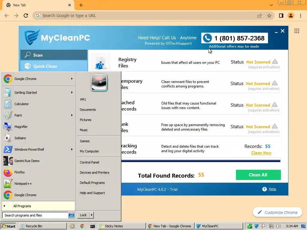Viewport: 307px width, 230px height.
Task: Open the Lock options arrow
Action: (x=92, y=215)
